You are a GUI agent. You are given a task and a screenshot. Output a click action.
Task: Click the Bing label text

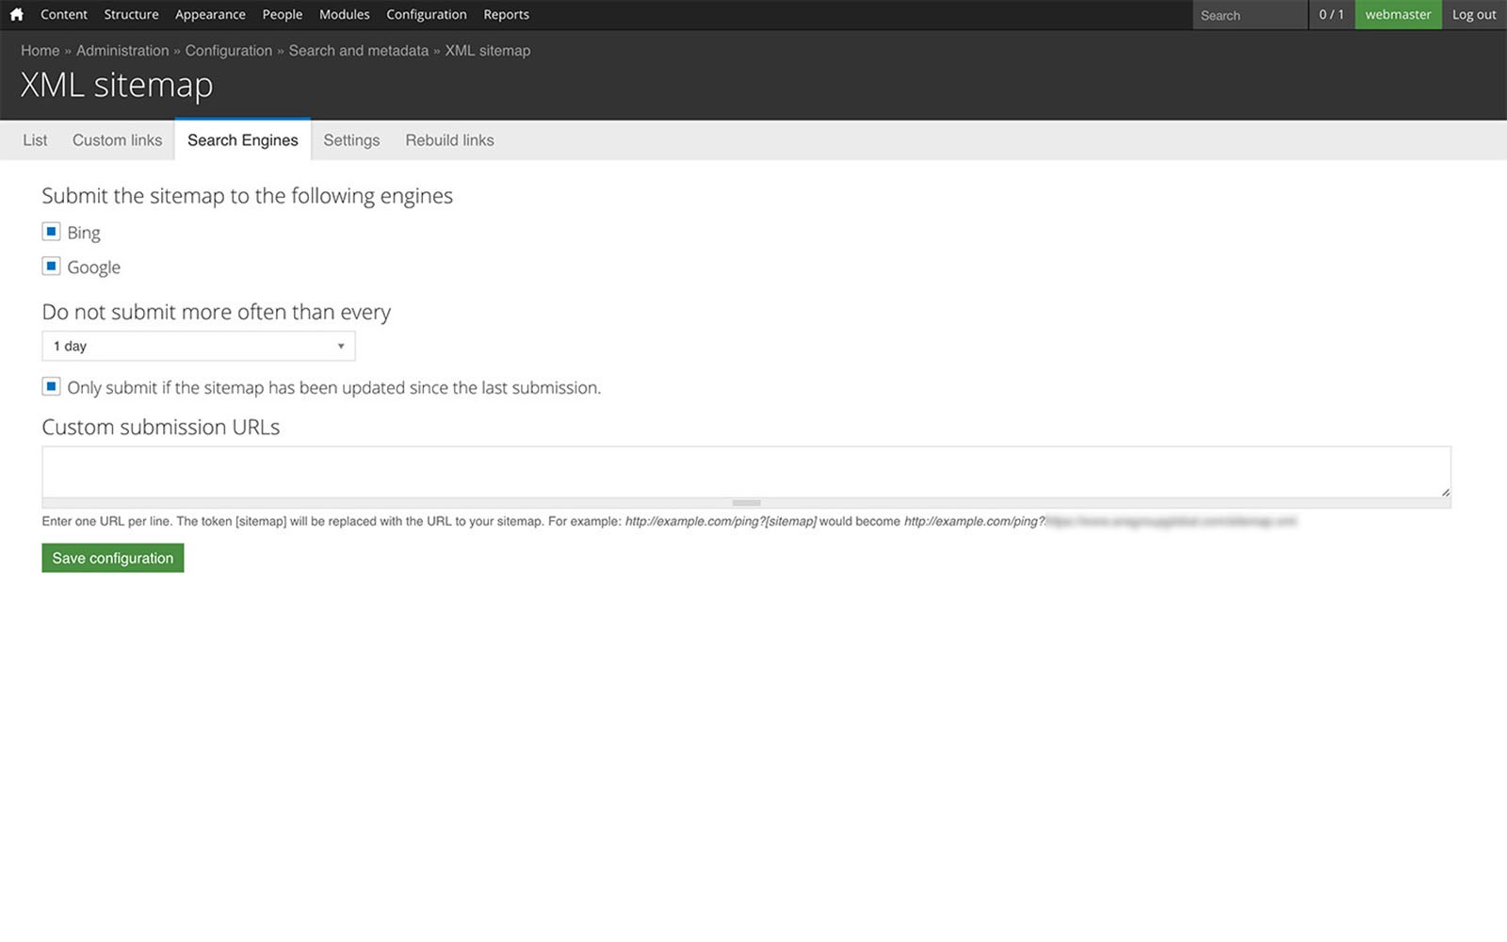click(x=84, y=233)
